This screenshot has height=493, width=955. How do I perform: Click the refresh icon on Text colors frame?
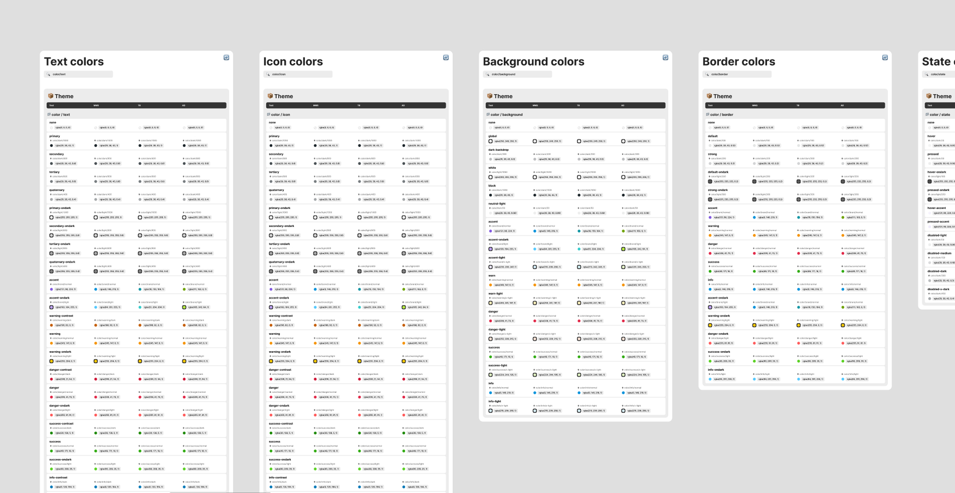click(x=226, y=58)
